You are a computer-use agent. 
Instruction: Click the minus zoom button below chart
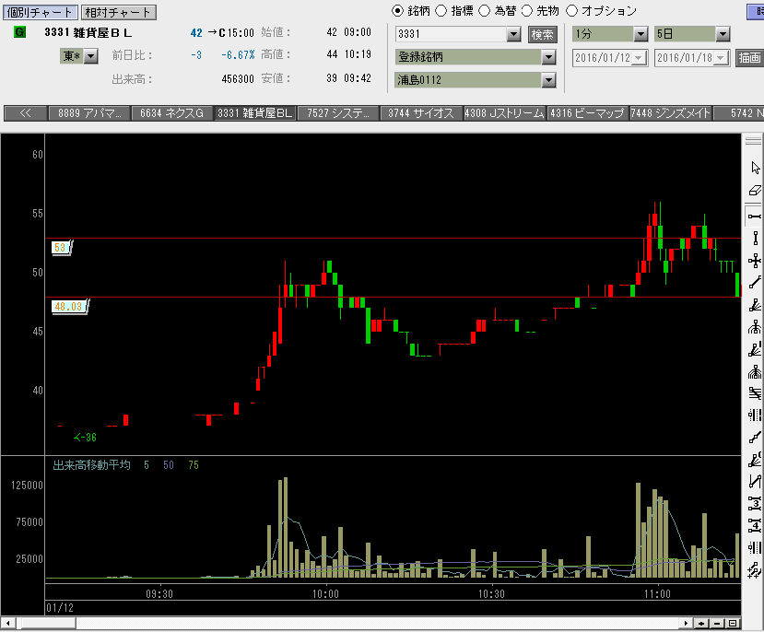717,623
